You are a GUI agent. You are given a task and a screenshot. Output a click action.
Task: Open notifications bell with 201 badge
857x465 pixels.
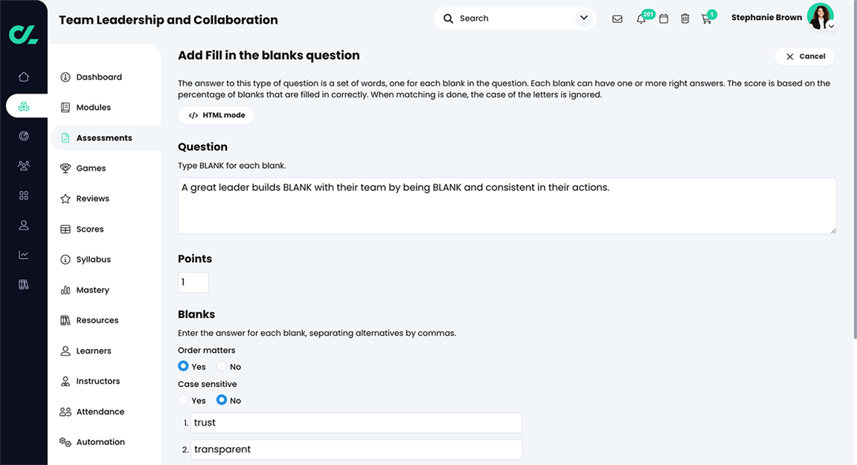click(x=641, y=19)
